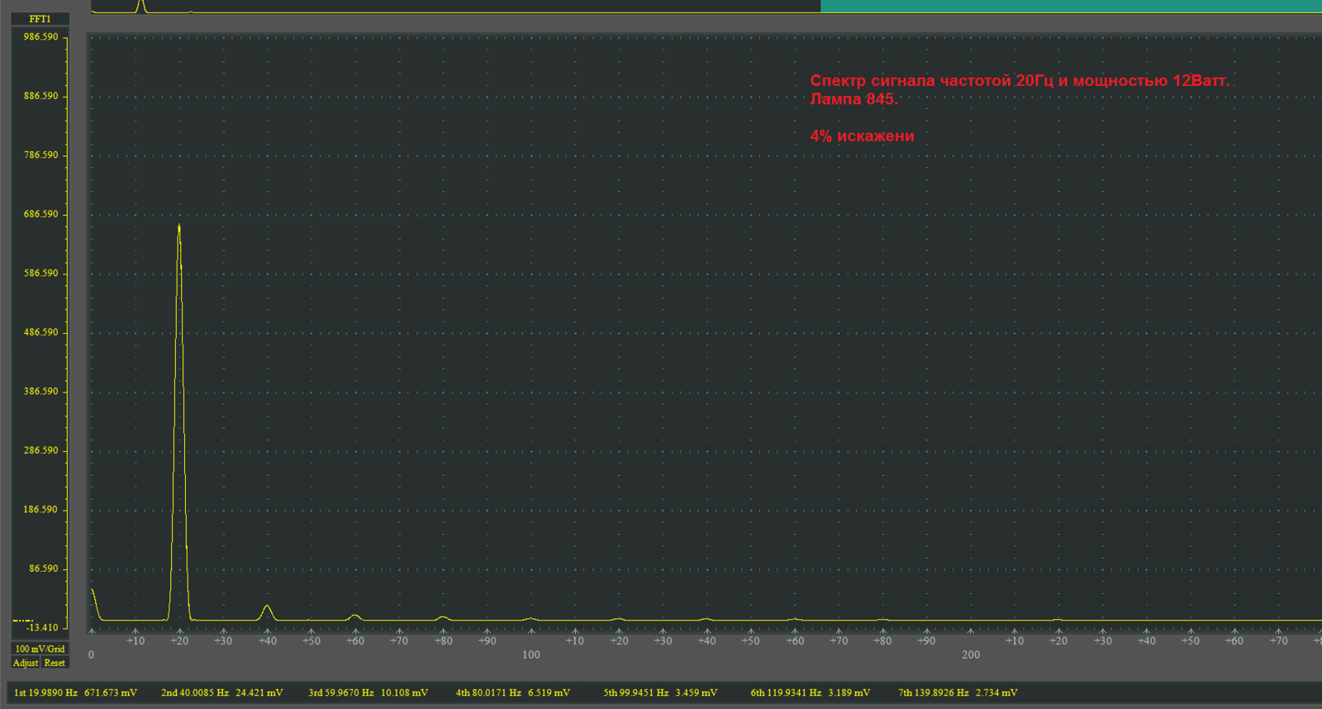This screenshot has width=1322, height=709.
Task: Click the 100 Hz frequency axis label
Action: [531, 654]
